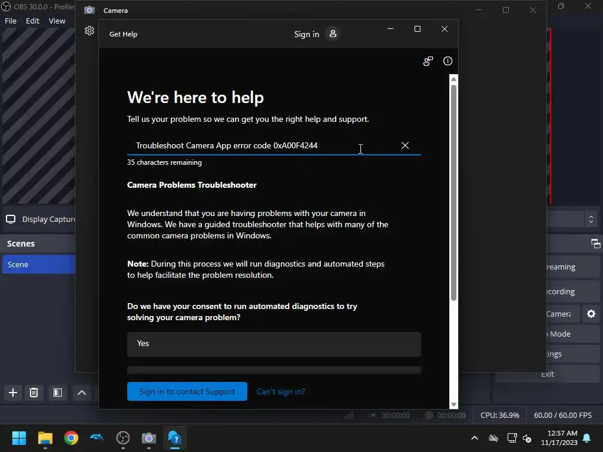Click OBS Exit button
The width and height of the screenshot is (603, 452).
pyautogui.click(x=548, y=374)
